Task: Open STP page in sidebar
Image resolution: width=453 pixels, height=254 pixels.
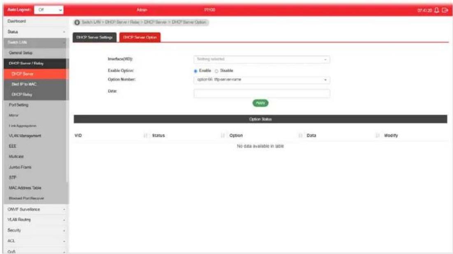Action: (x=35, y=178)
